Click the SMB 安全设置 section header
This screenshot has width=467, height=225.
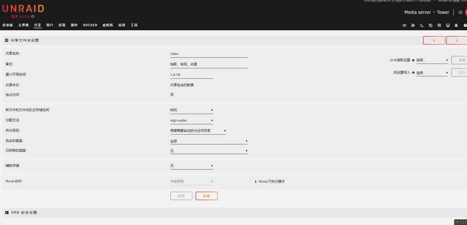(235, 212)
